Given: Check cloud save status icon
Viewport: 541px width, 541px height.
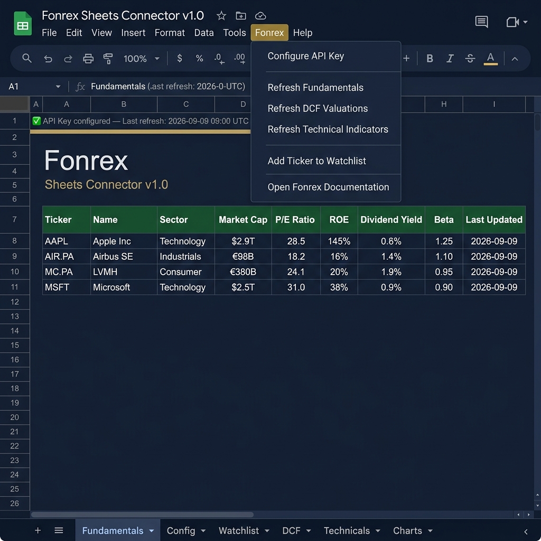Looking at the screenshot, I should (260, 15).
